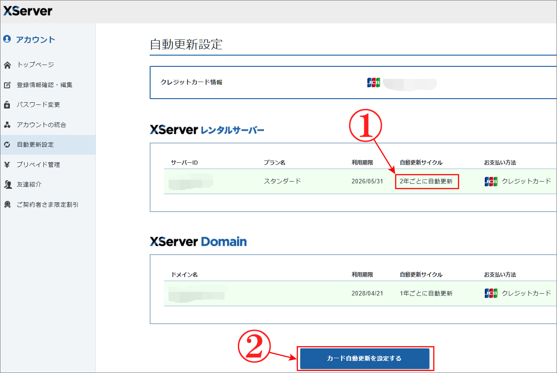Screen dimensions: 557x373
Task: Click the XServer logo in the header
Action: (x=28, y=10)
